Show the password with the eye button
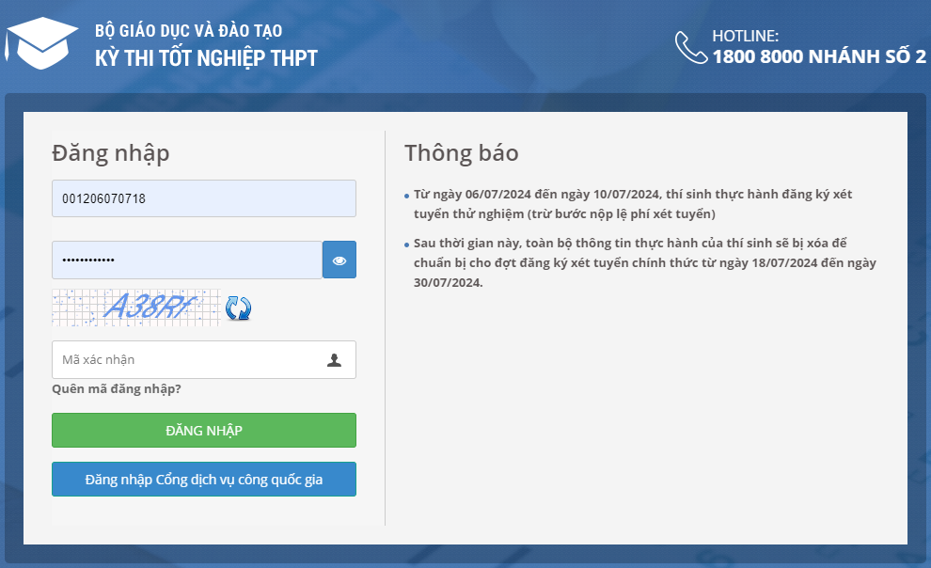The width and height of the screenshot is (931, 568). 339,260
